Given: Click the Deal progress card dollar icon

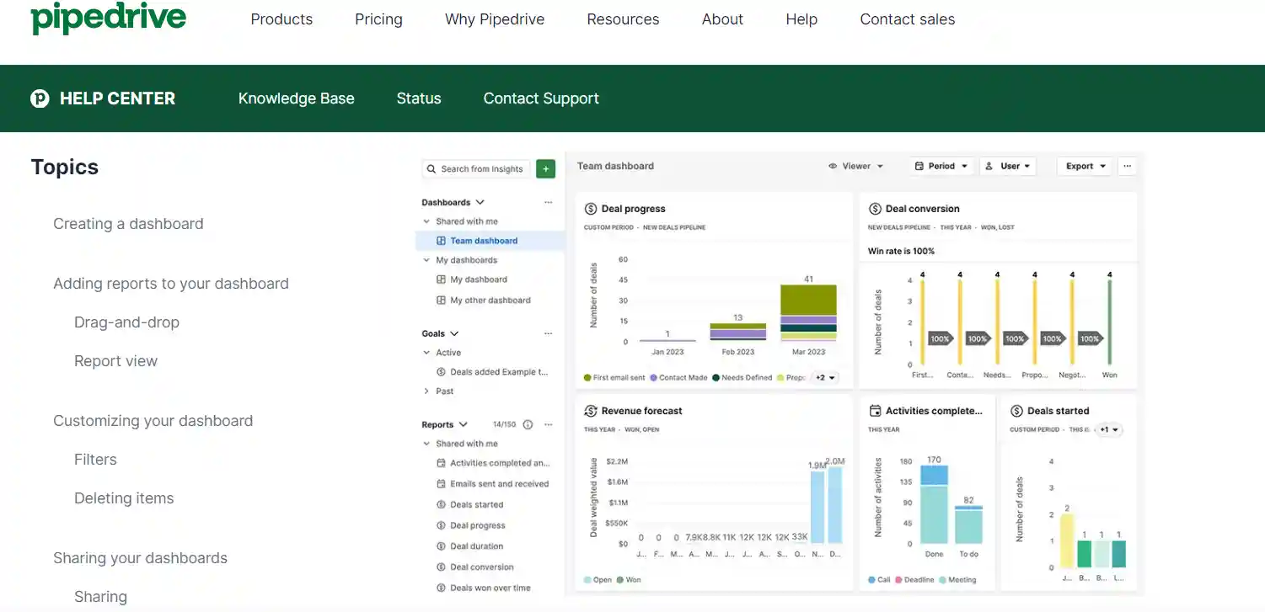Looking at the screenshot, I should click(x=591, y=209).
